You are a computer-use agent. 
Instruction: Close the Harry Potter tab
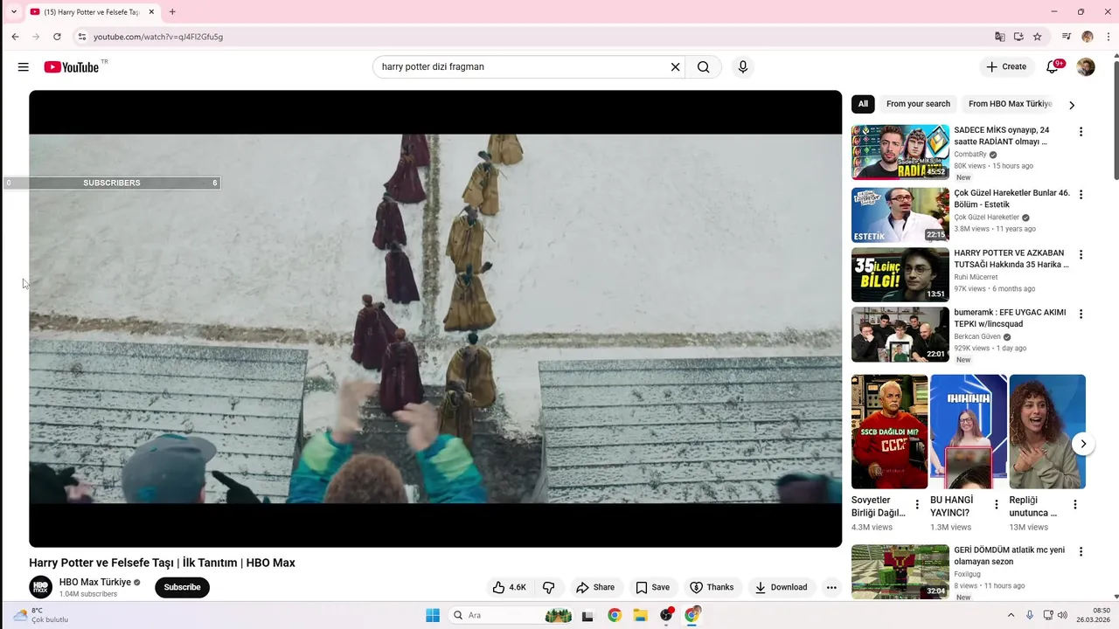151,12
